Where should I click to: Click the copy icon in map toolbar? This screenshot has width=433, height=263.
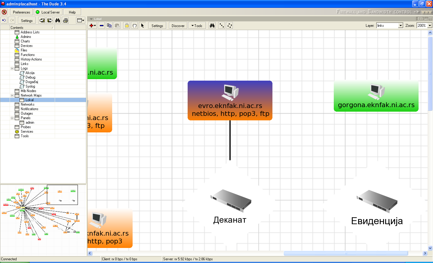coord(109,26)
